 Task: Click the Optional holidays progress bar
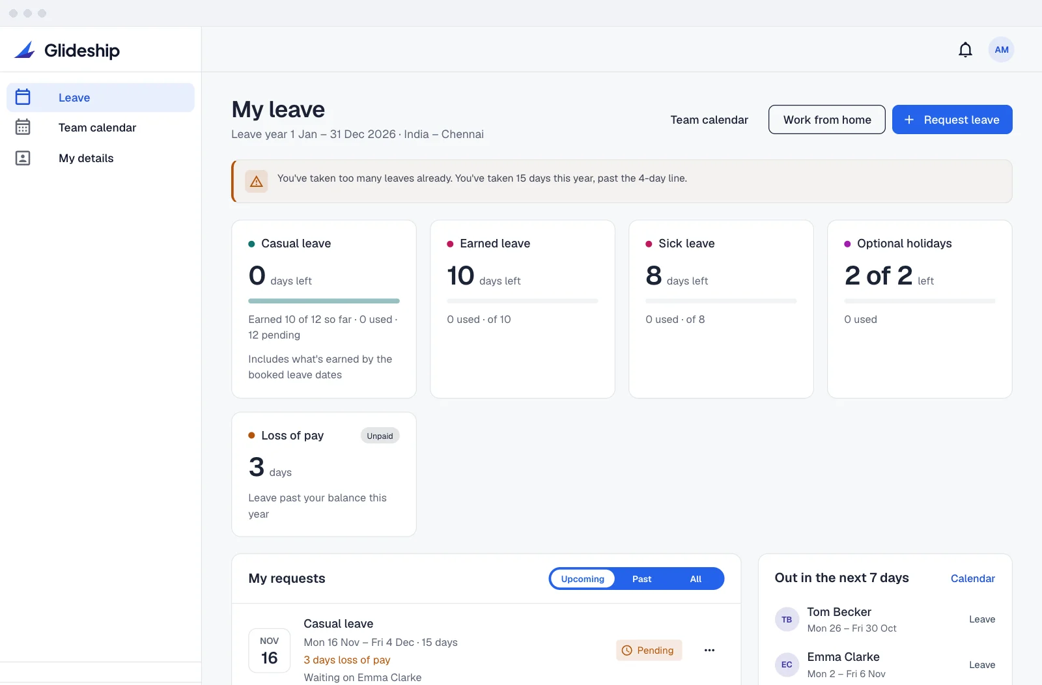920,301
